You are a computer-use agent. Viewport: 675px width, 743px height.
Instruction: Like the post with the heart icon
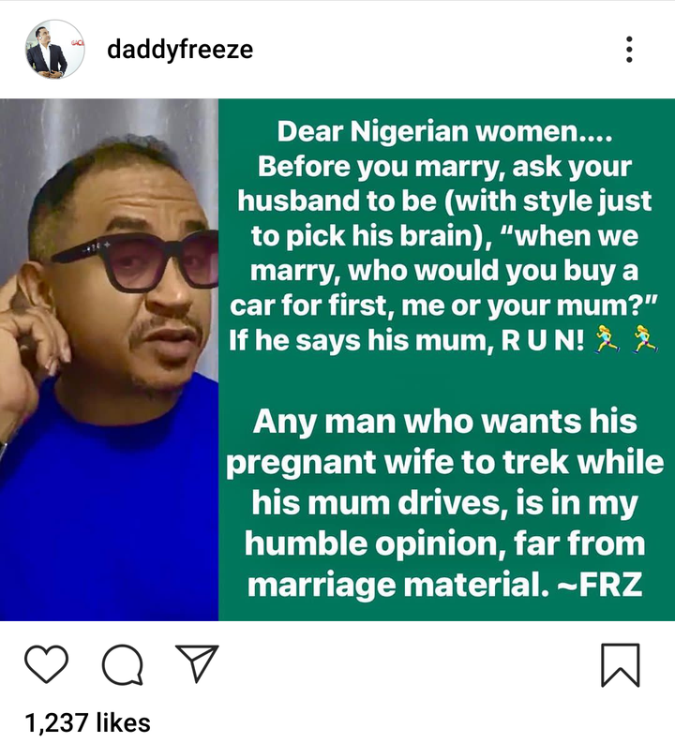point(46,664)
